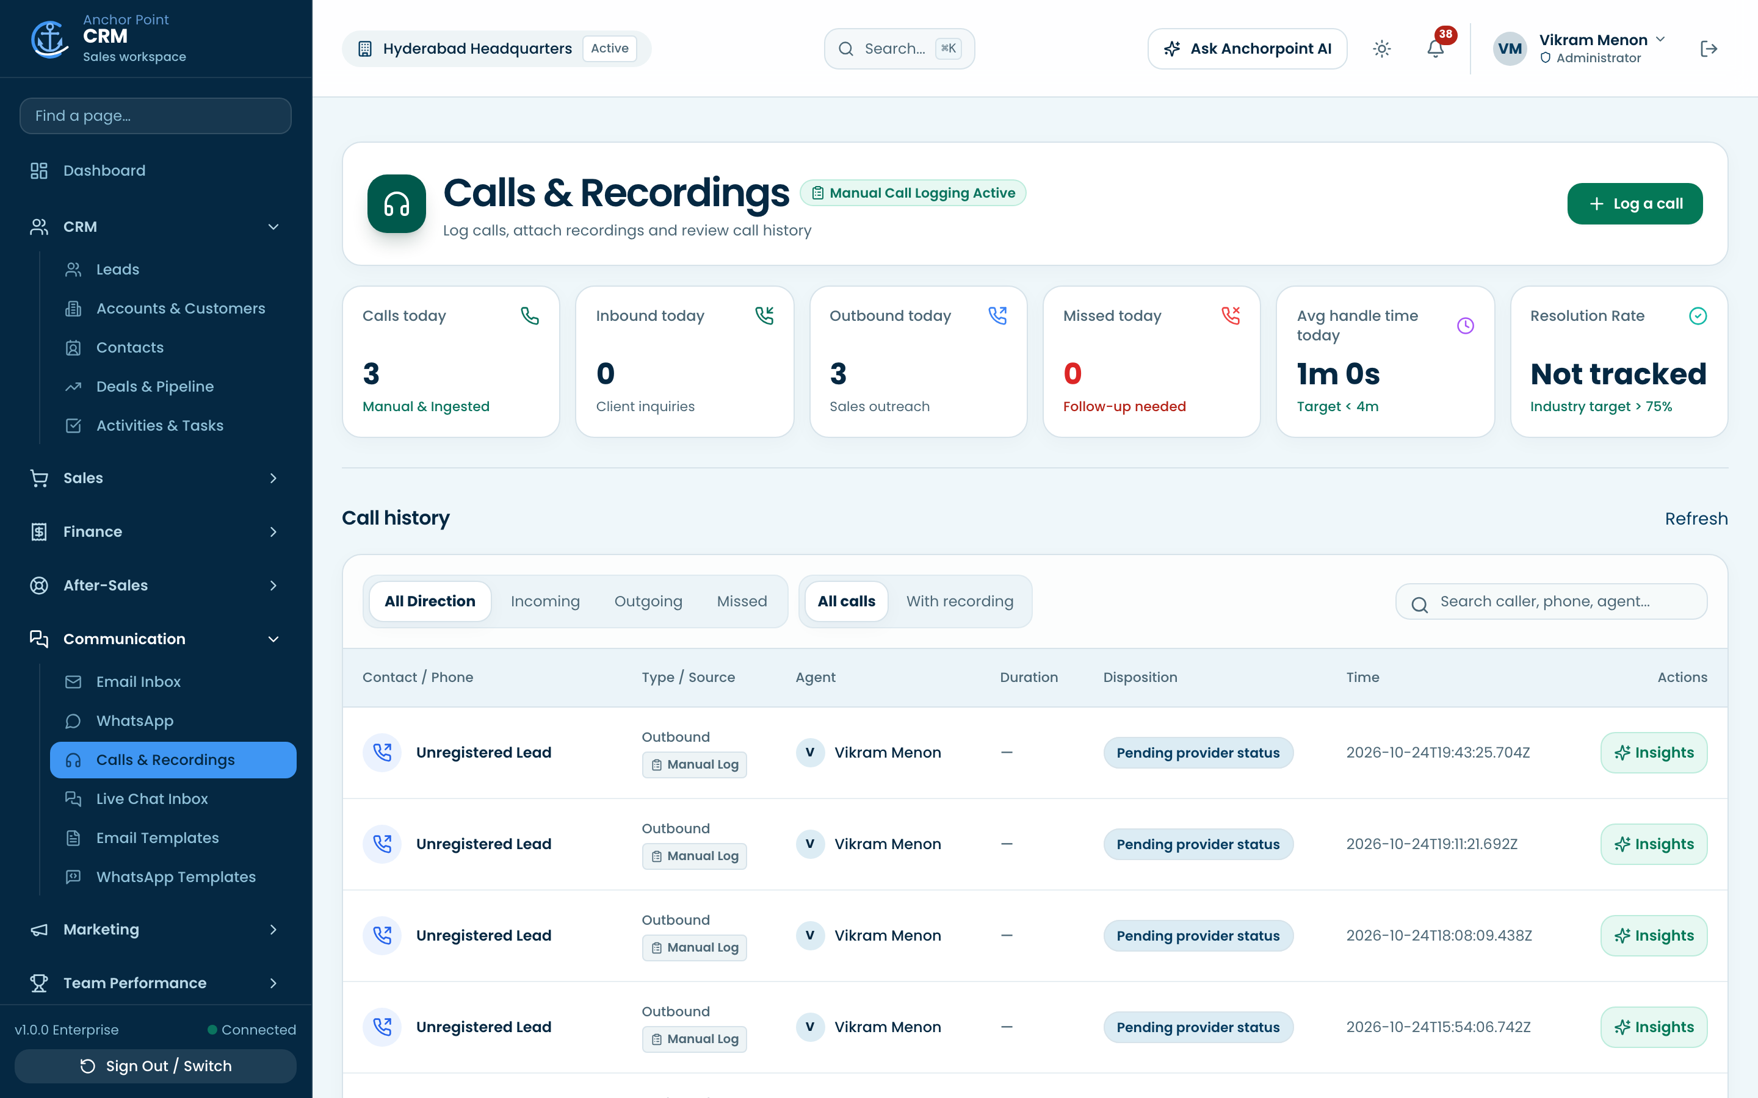Filter call history by Outgoing

(648, 601)
